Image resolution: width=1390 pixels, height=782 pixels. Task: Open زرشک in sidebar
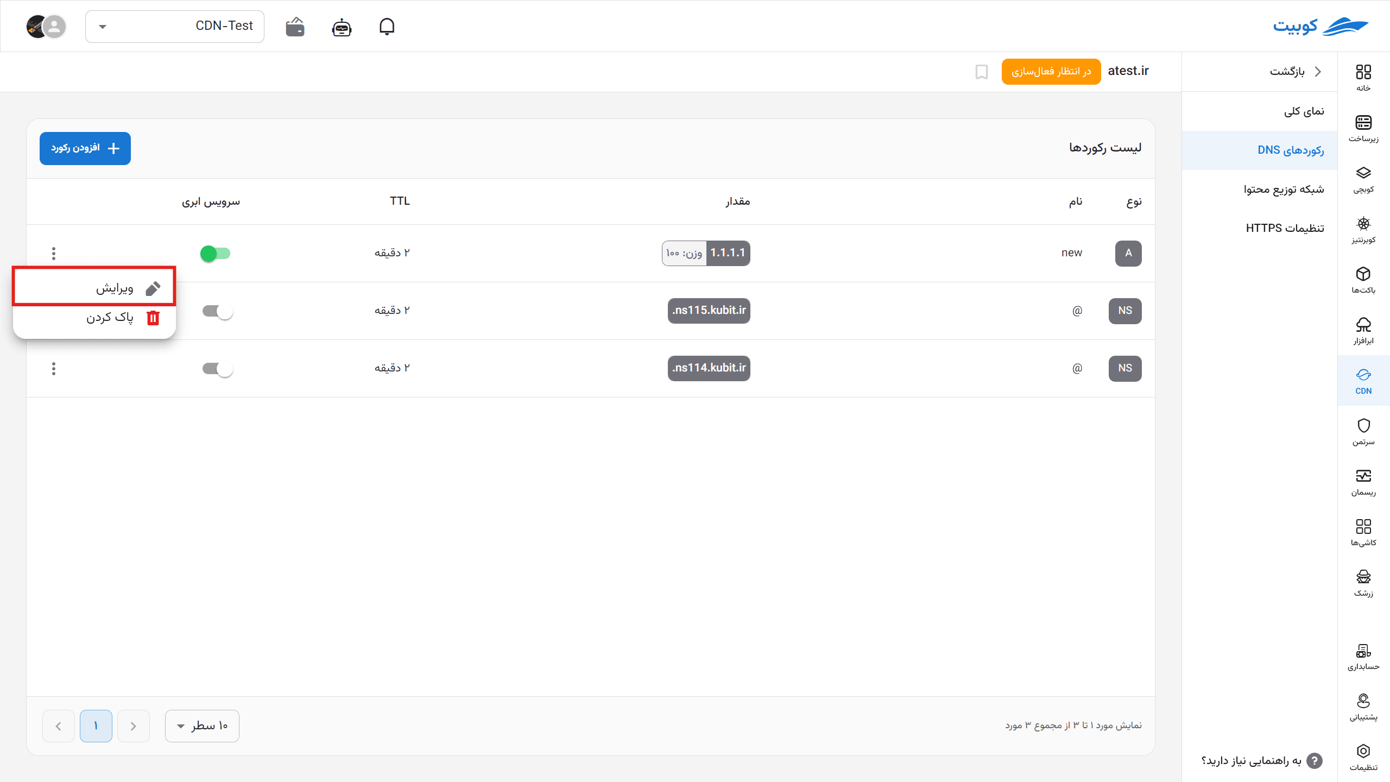click(1363, 583)
